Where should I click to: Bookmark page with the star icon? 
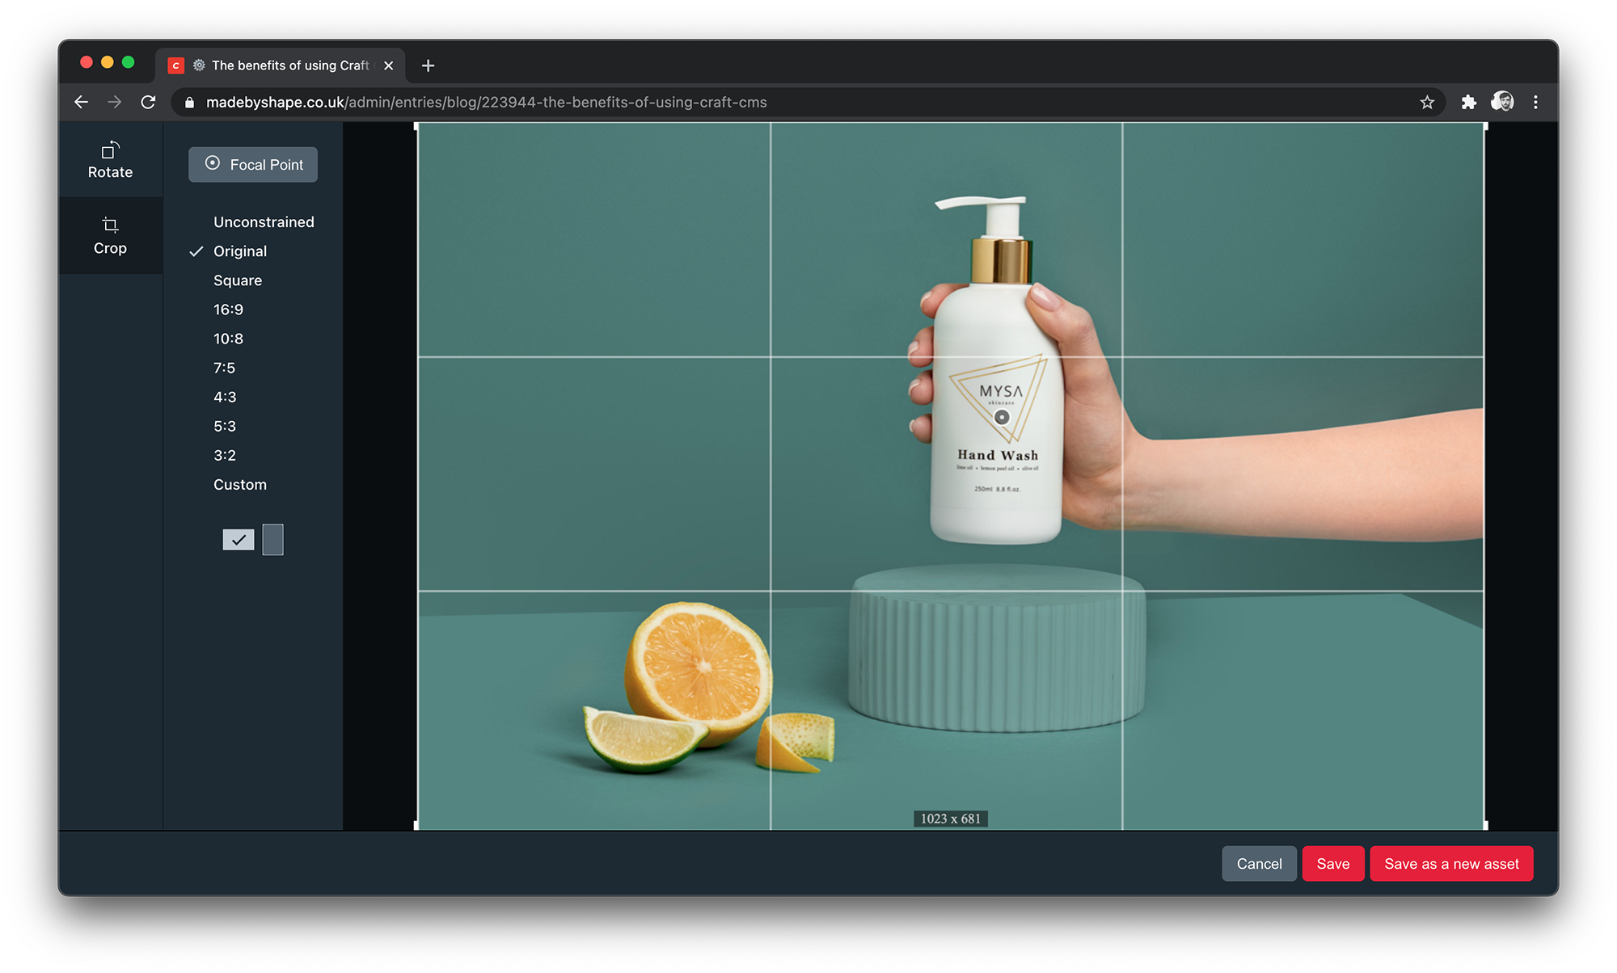tap(1427, 103)
